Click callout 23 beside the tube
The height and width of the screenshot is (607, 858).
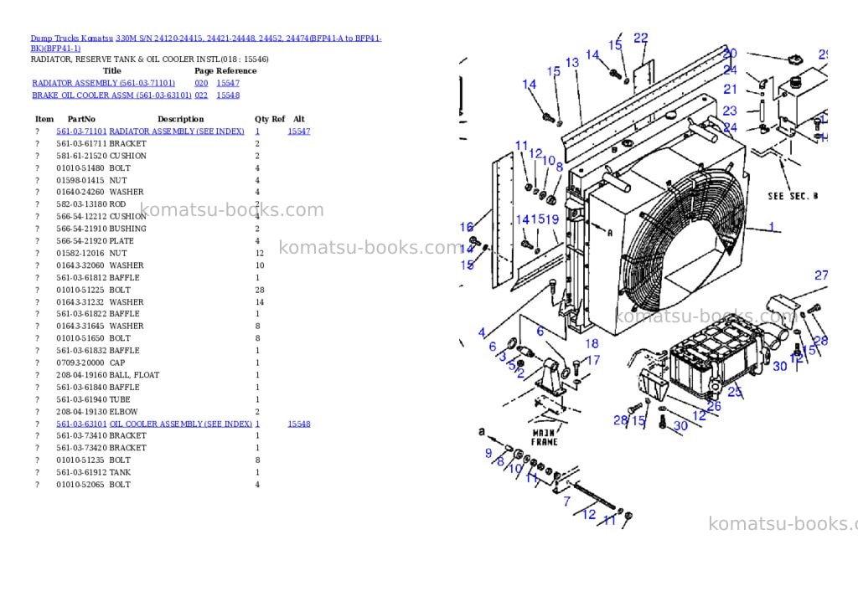point(730,111)
